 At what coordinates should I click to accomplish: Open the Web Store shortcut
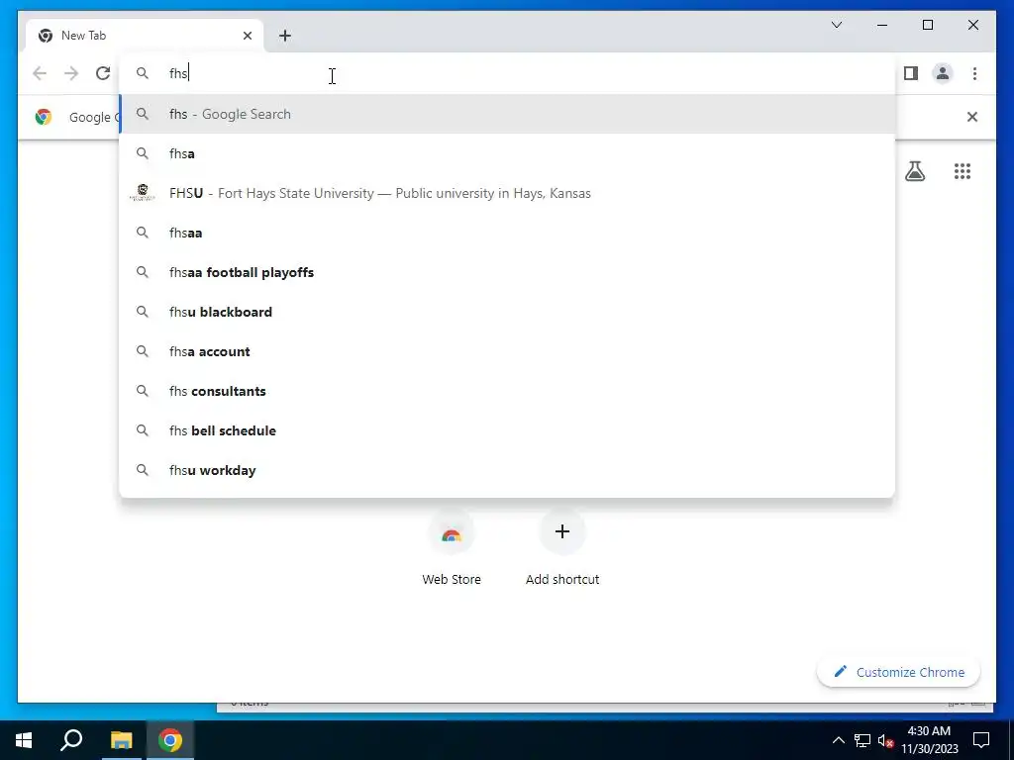[x=452, y=548]
